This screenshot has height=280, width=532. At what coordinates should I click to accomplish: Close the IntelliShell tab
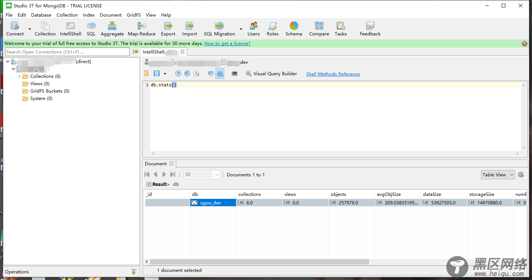182,52
